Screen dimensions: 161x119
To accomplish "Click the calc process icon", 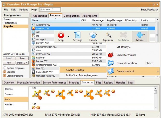I will pos(33,32).
